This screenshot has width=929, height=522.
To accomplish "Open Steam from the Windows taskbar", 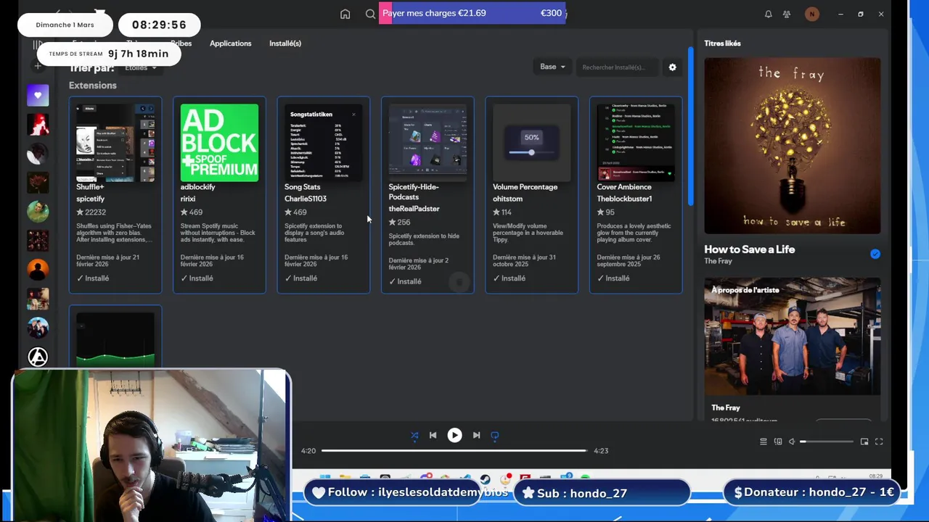I will 485,478.
